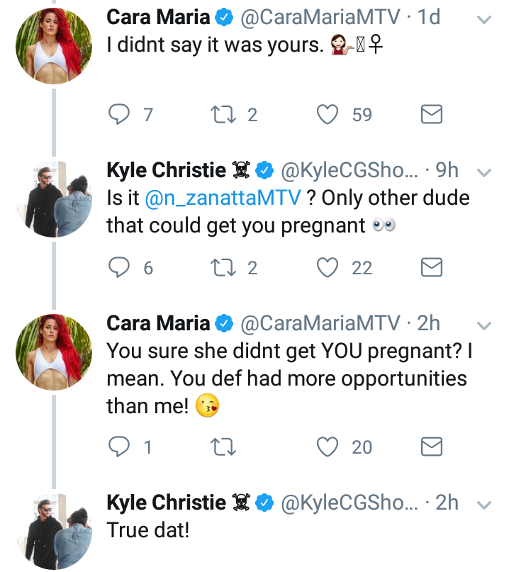Expand options chevron on Cara Maria's 1d tweet

tap(484, 19)
